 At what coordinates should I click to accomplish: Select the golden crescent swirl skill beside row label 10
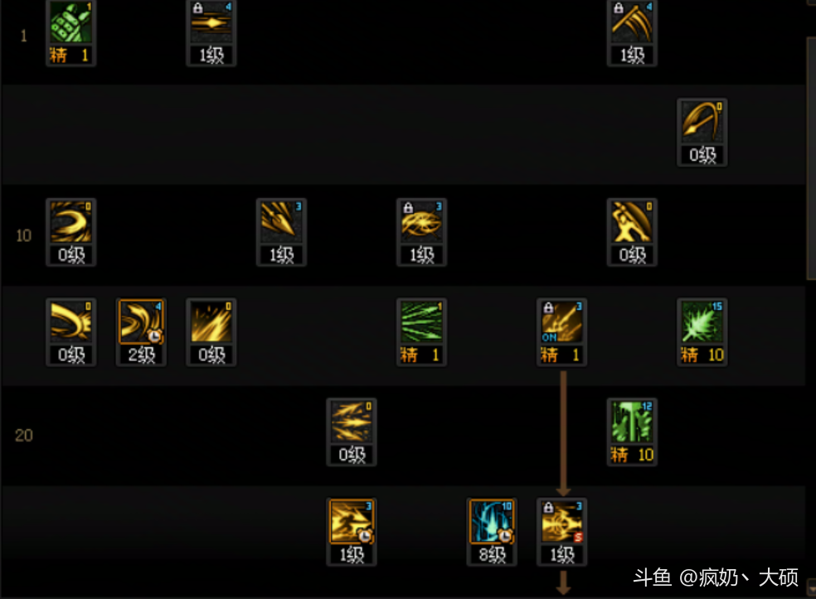coord(70,222)
